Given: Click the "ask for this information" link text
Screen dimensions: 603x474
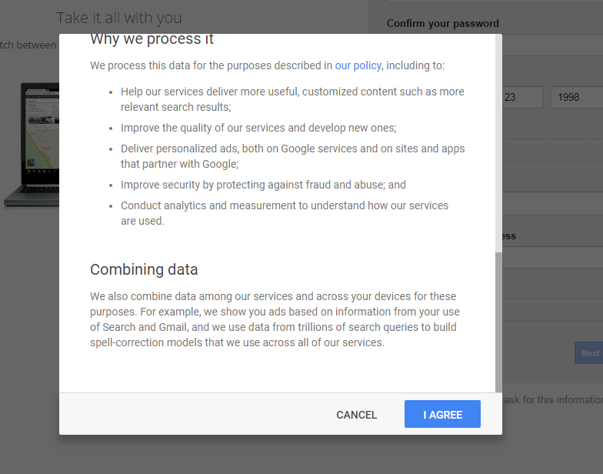Looking at the screenshot, I should click(552, 399).
